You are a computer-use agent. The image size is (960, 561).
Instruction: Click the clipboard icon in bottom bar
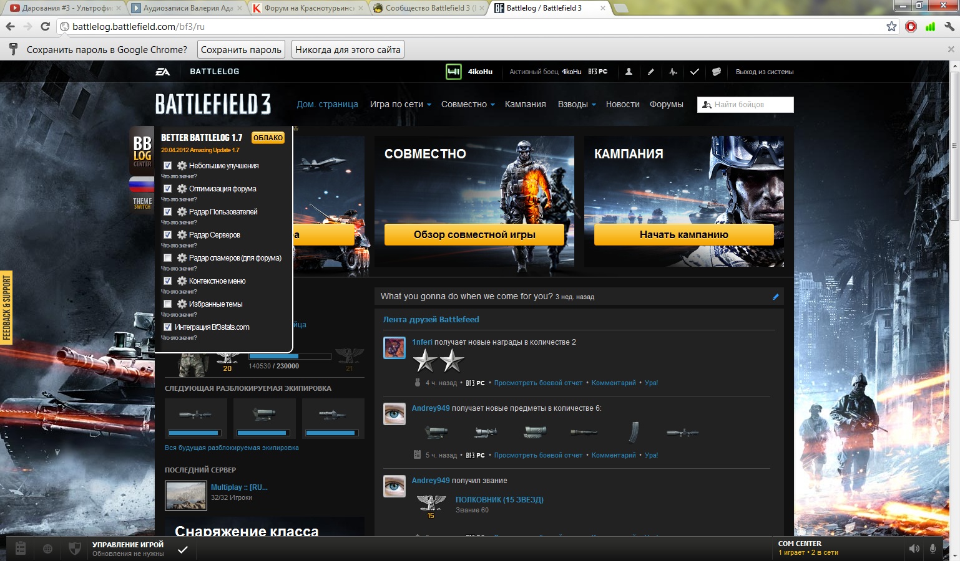21,549
